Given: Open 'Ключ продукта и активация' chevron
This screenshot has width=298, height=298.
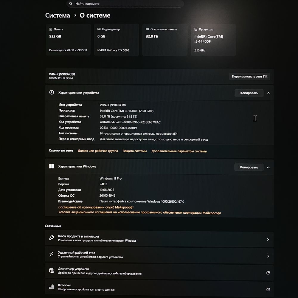Looking at the screenshot, I should point(268,240).
